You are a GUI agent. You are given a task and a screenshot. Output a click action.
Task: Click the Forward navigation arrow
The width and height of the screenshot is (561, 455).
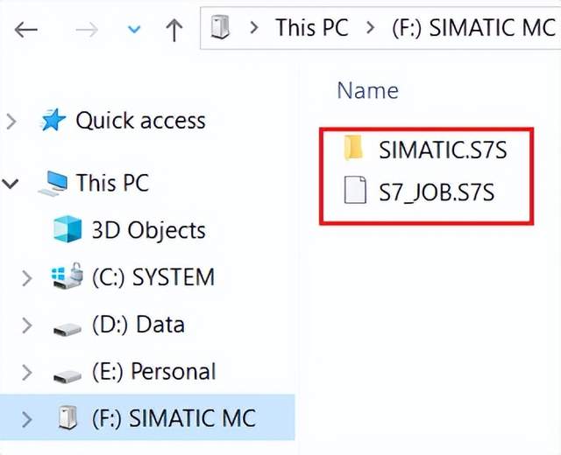[85, 29]
